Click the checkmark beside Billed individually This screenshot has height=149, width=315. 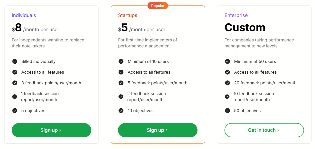[x=14, y=61]
